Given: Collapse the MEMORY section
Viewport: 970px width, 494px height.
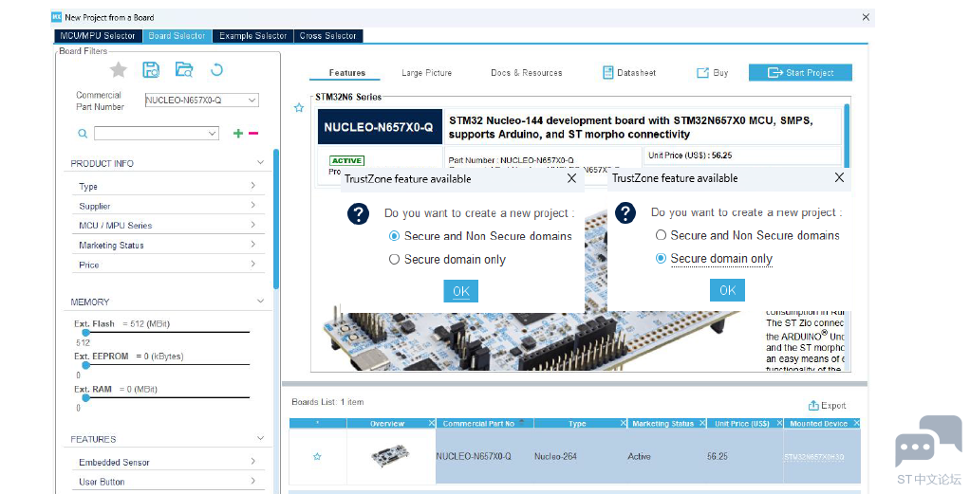Looking at the screenshot, I should coord(260,302).
